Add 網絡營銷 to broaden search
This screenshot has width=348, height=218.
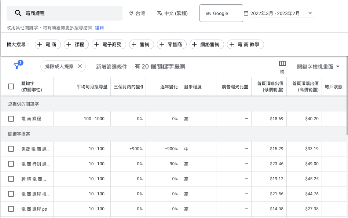click(x=206, y=44)
